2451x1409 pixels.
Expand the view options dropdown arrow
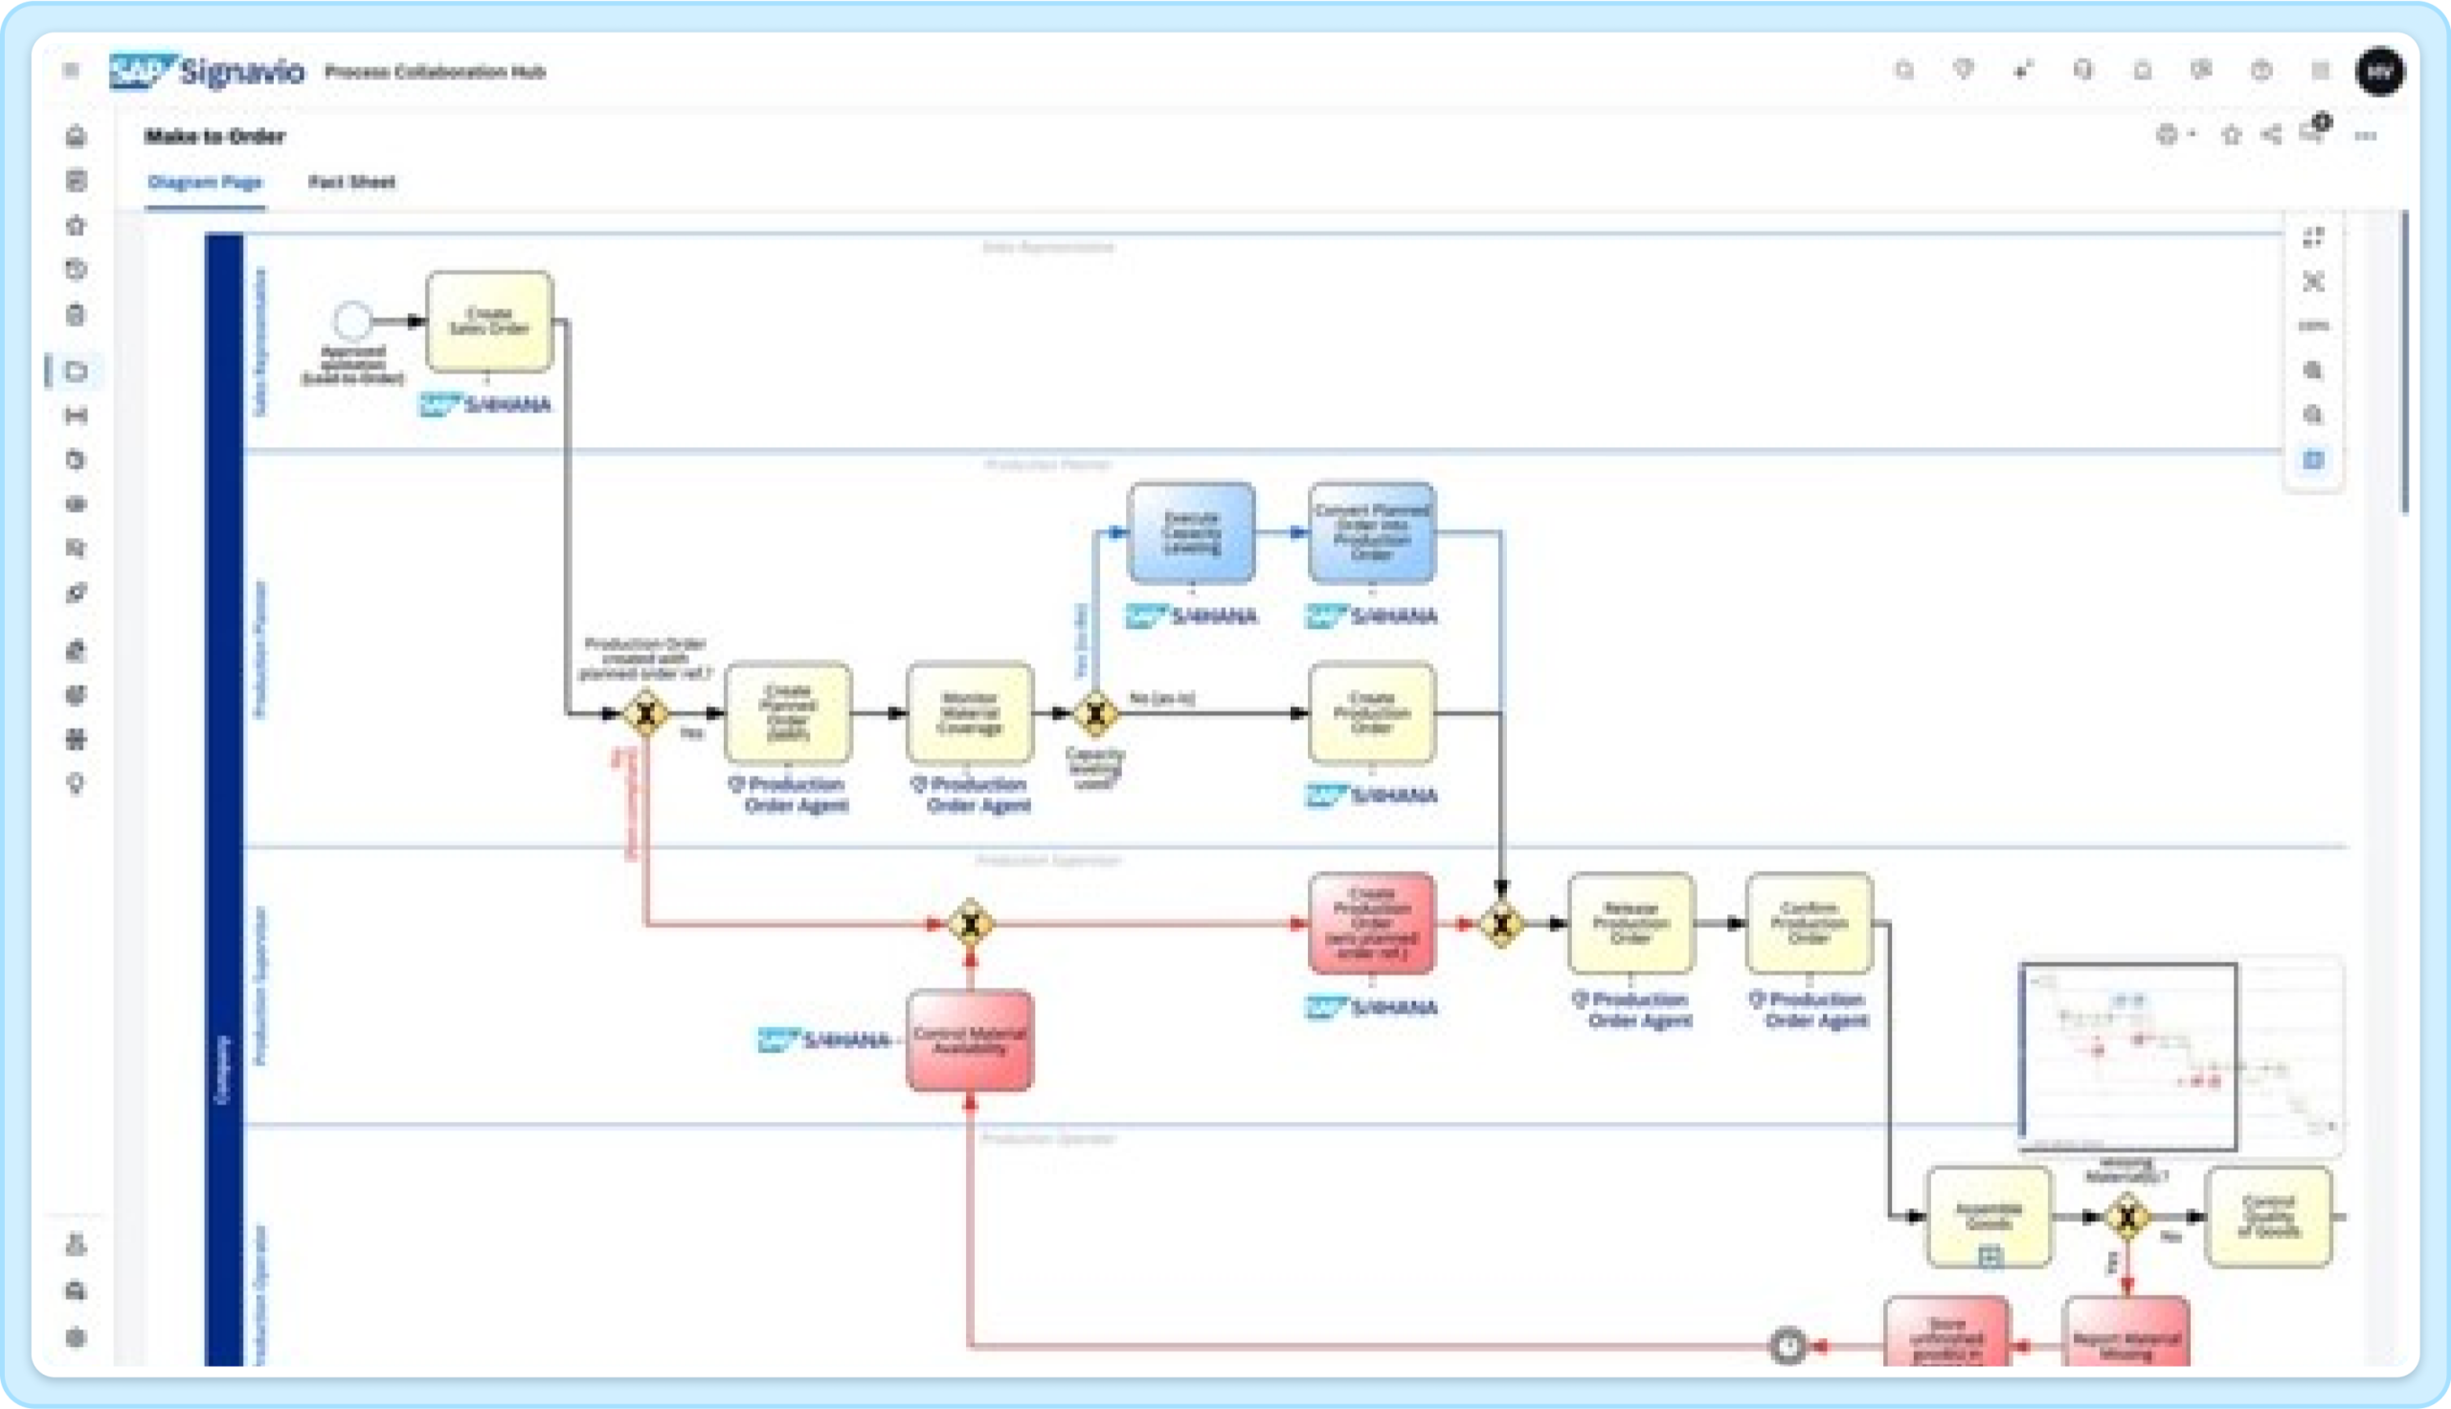point(2192,135)
